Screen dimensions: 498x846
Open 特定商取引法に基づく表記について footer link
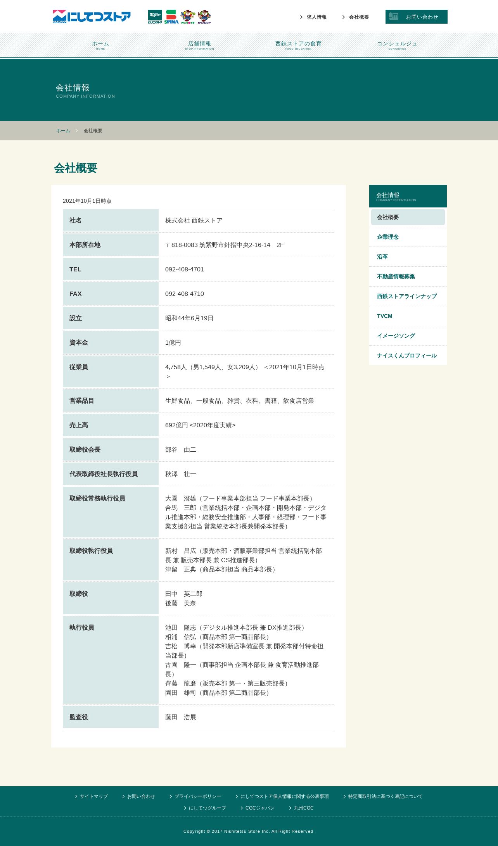[383, 796]
